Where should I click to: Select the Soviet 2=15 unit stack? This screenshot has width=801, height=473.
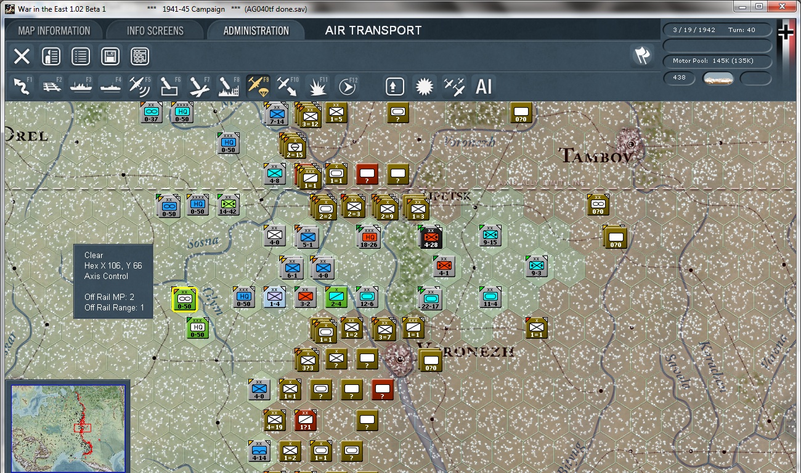click(x=295, y=147)
